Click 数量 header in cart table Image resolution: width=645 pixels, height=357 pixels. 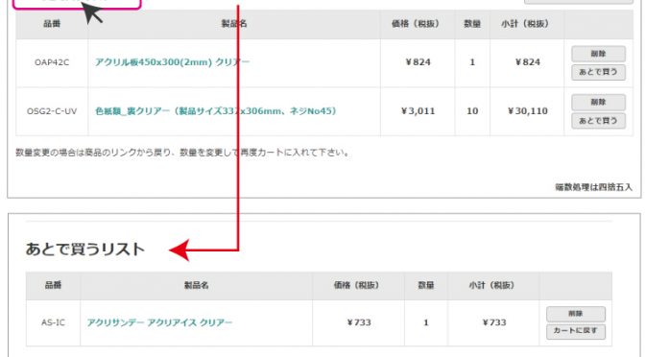tap(472, 24)
